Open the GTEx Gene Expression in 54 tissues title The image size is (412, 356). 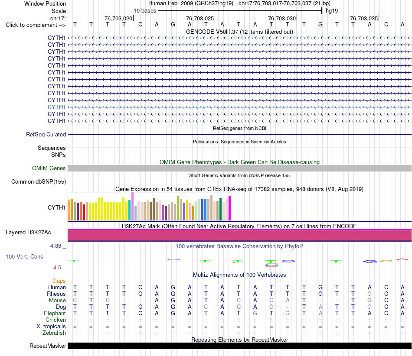click(x=239, y=189)
